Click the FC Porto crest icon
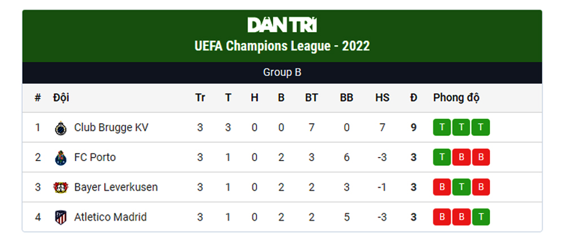This screenshot has height=243, width=565. coord(60,158)
